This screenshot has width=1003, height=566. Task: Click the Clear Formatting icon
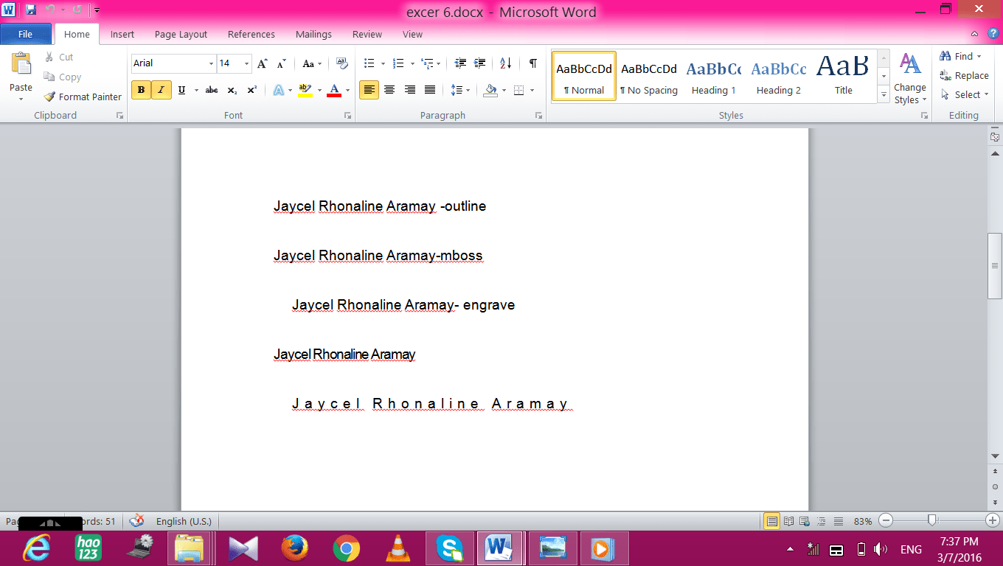click(342, 63)
